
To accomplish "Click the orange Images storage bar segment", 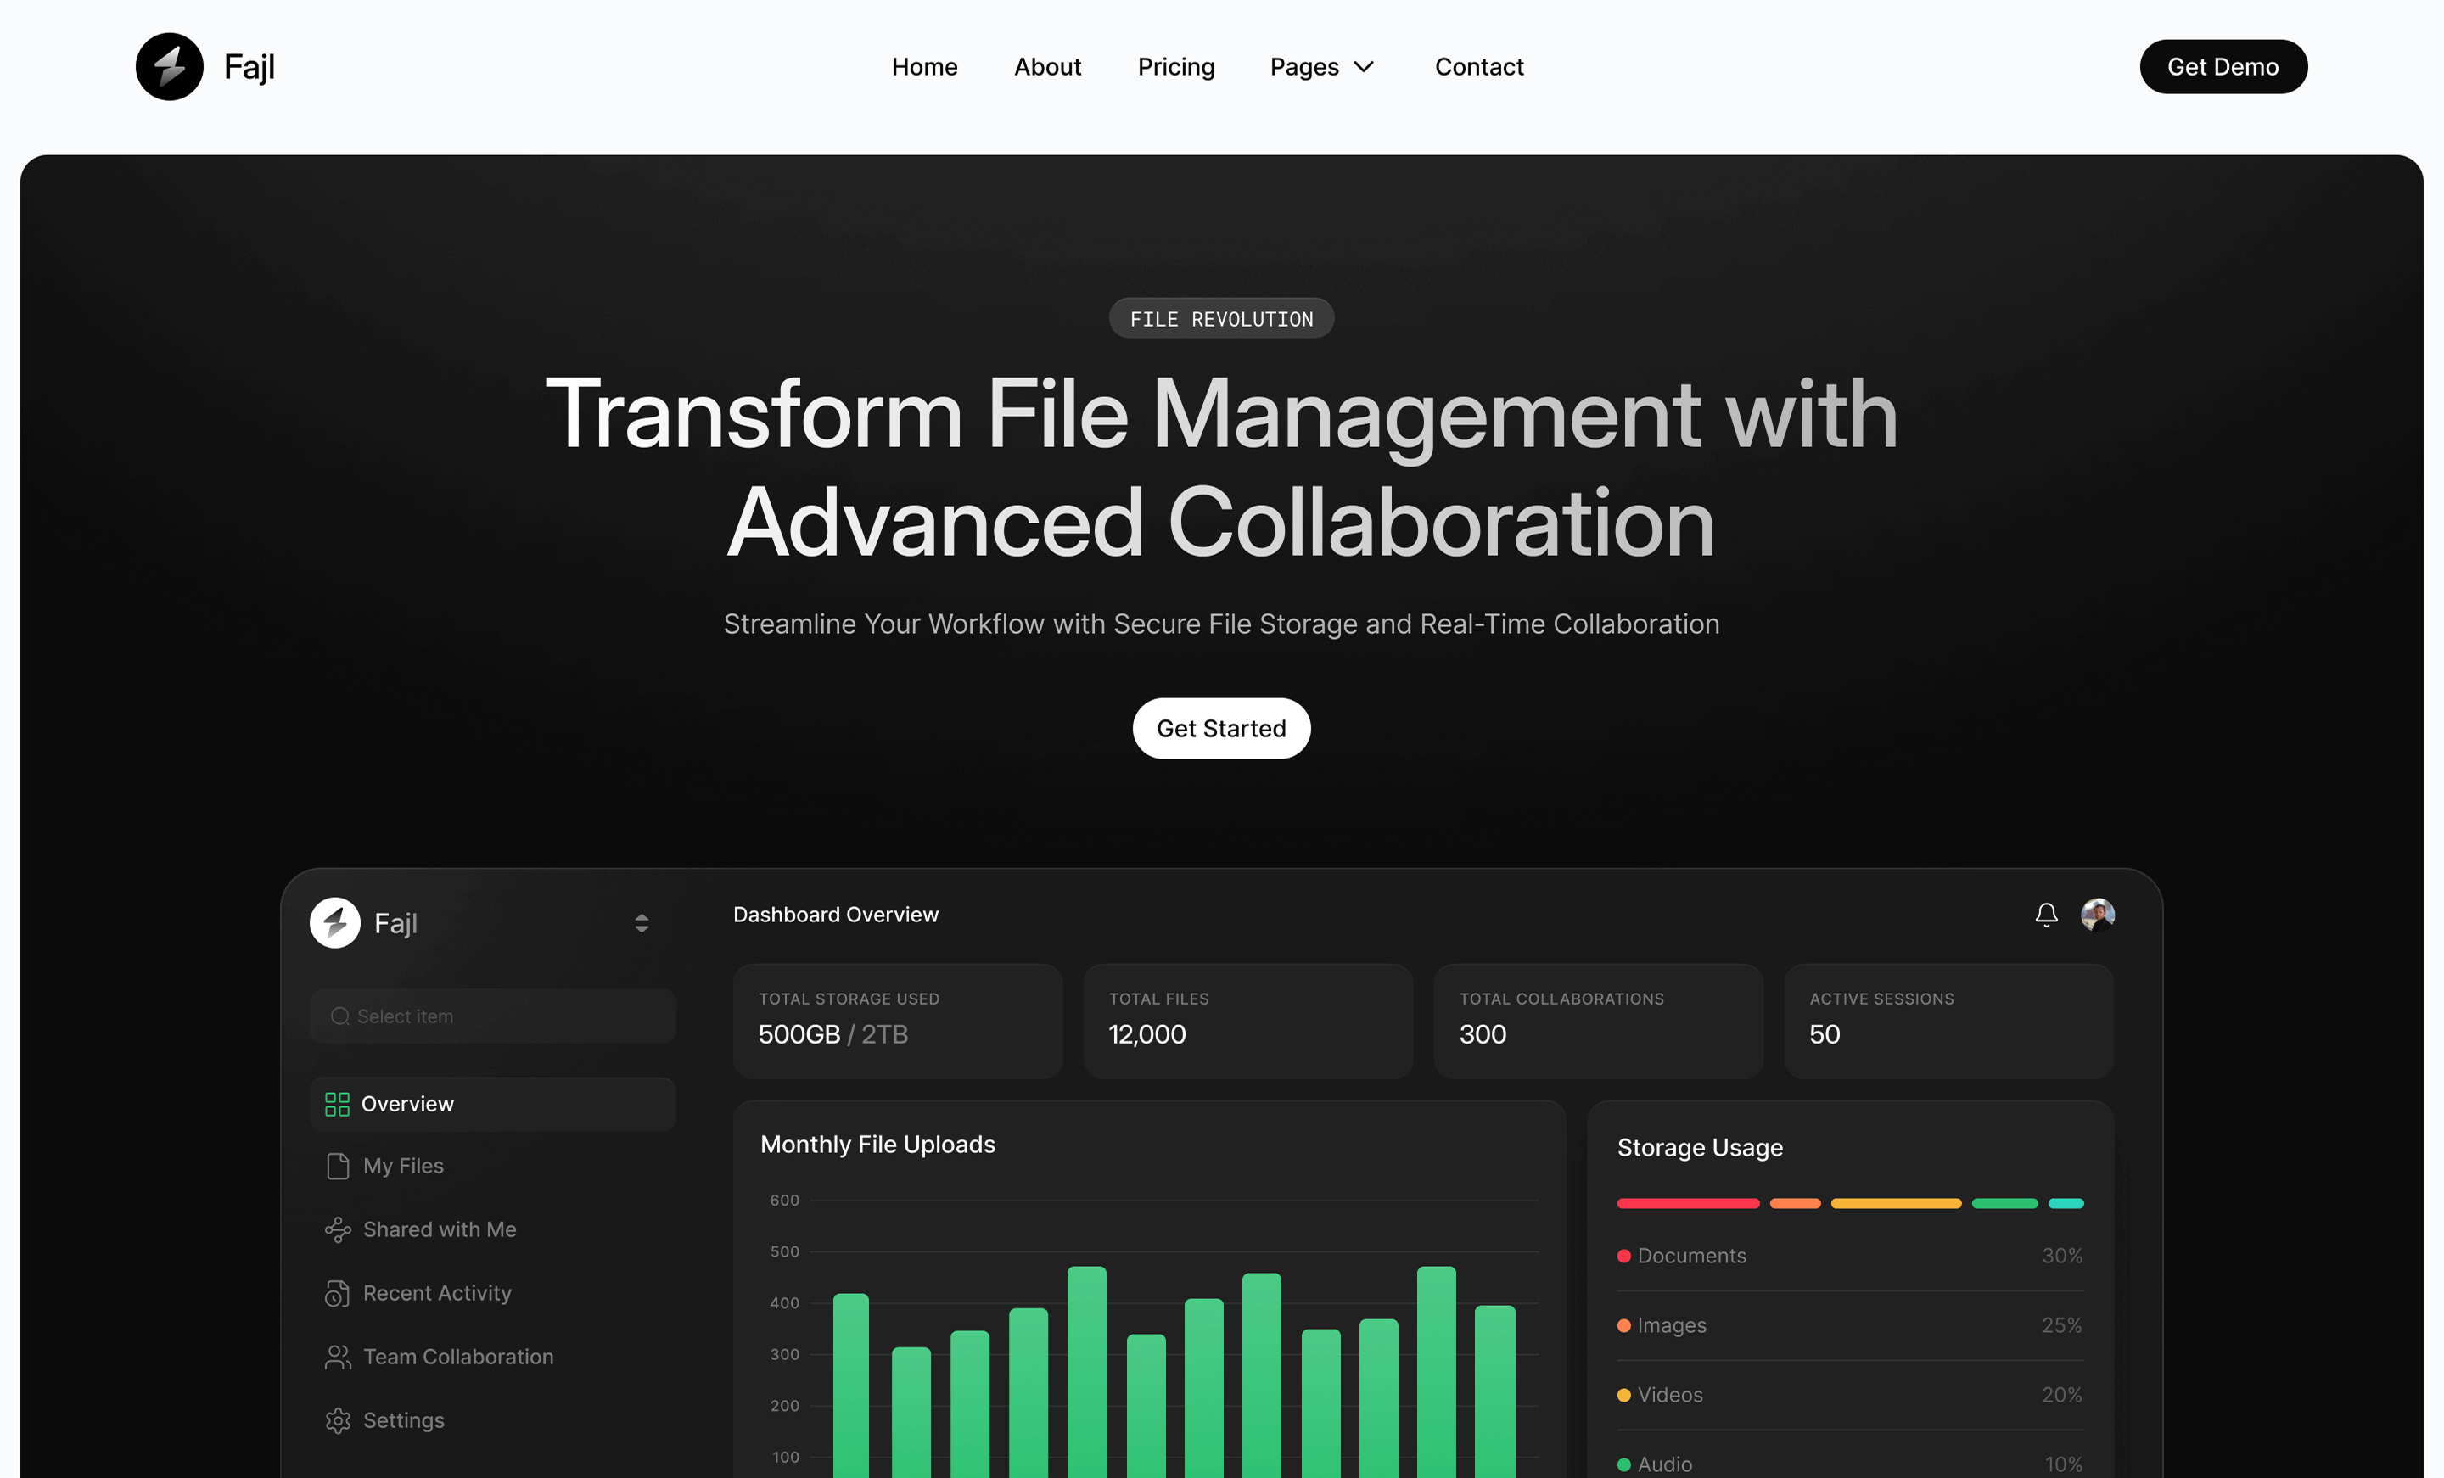I will coord(1794,1203).
